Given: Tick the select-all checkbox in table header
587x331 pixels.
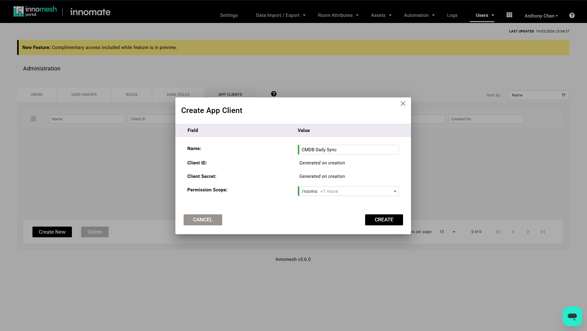Looking at the screenshot, I should (33, 119).
